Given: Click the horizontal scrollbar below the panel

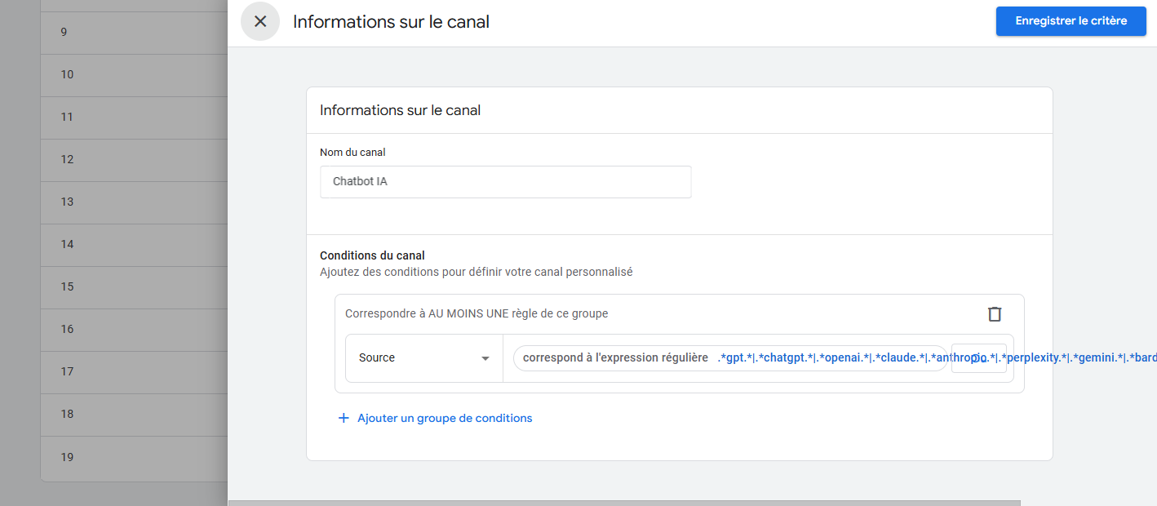Looking at the screenshot, I should pyautogui.click(x=624, y=503).
